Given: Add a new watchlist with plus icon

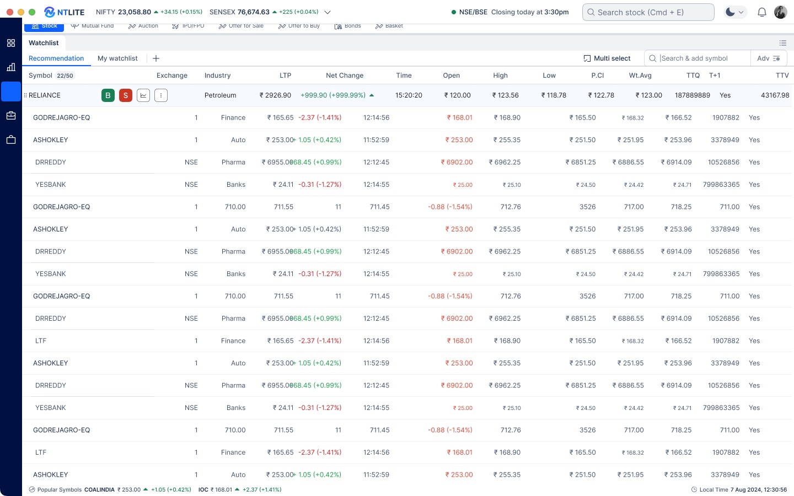Looking at the screenshot, I should [156, 58].
